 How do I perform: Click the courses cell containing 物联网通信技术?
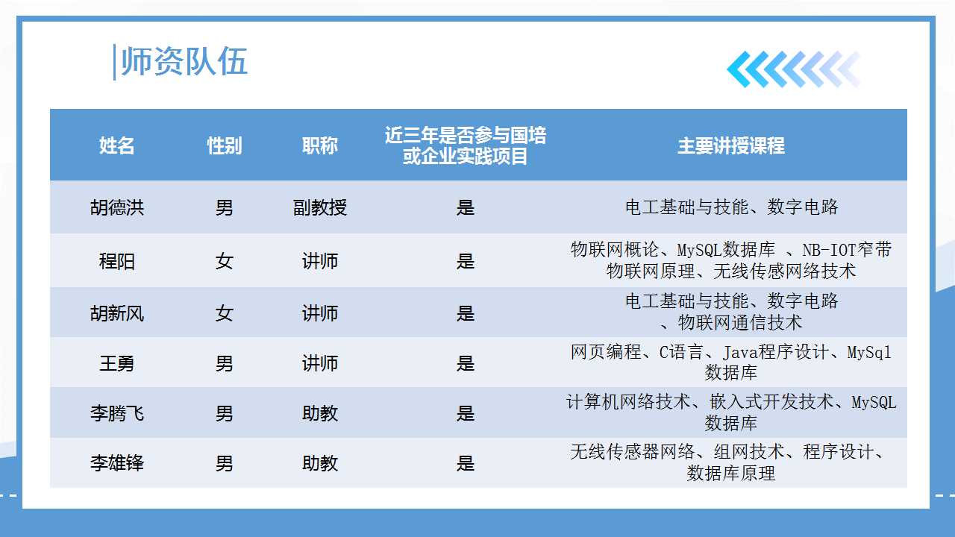click(731, 312)
